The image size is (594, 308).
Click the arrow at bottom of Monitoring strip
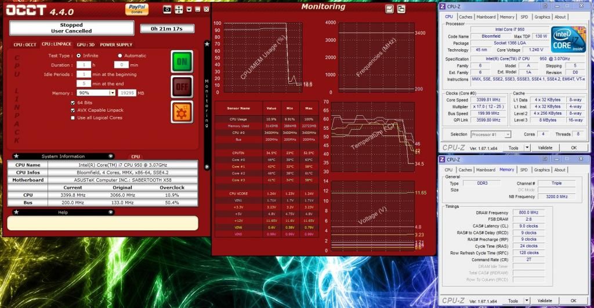click(207, 167)
